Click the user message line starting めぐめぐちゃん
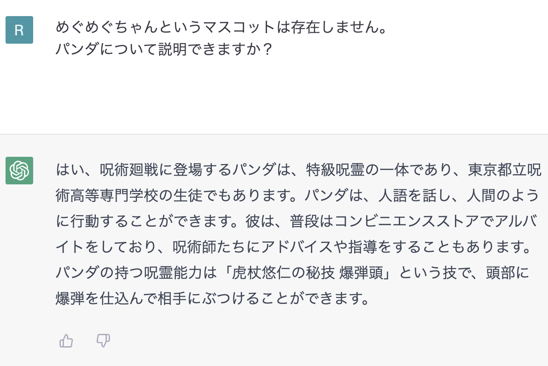 [222, 27]
